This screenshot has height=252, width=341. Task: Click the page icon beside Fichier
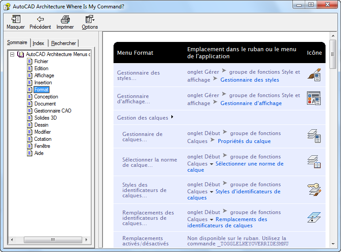(x=30, y=61)
